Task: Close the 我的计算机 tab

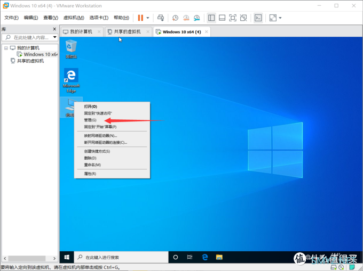Action: pyautogui.click(x=99, y=31)
